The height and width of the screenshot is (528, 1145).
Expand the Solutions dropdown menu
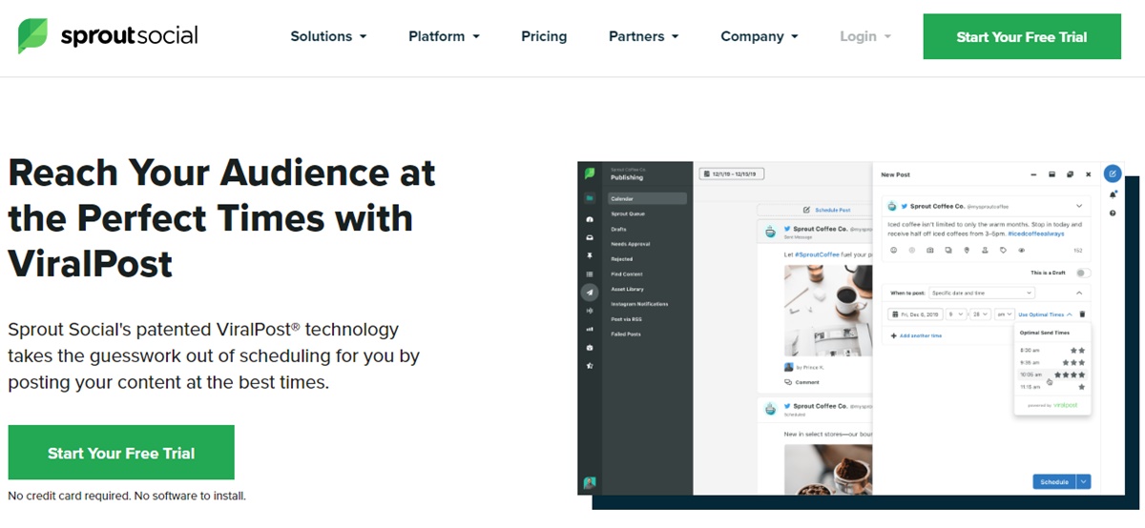pyautogui.click(x=328, y=36)
